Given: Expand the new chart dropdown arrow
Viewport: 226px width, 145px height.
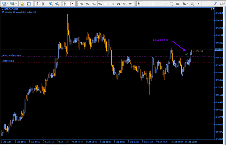Looking at the screenshot, I should coord(8,4).
